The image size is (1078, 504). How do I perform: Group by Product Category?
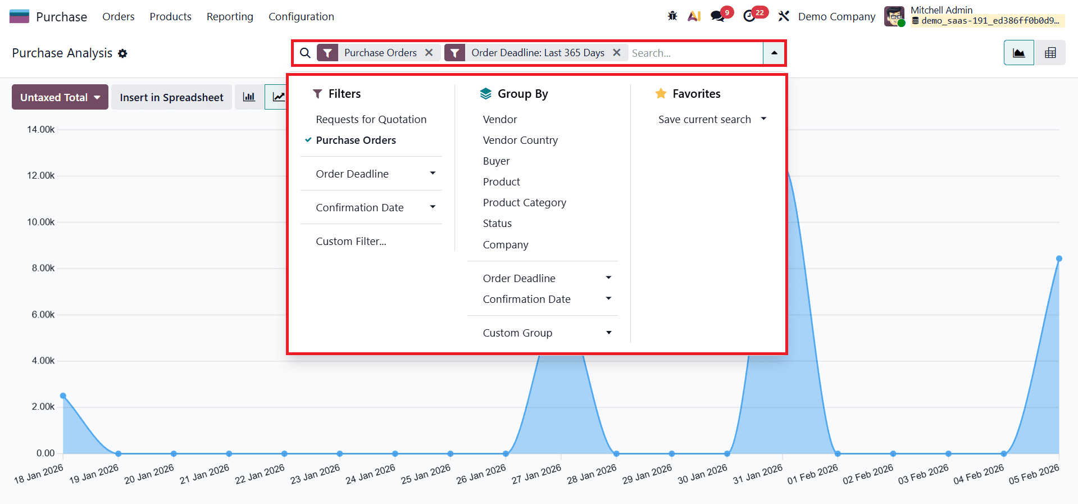[x=525, y=202]
